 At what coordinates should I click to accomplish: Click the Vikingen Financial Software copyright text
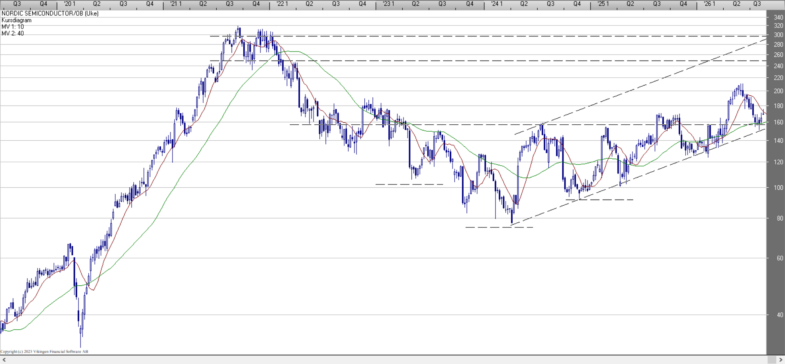(44, 351)
